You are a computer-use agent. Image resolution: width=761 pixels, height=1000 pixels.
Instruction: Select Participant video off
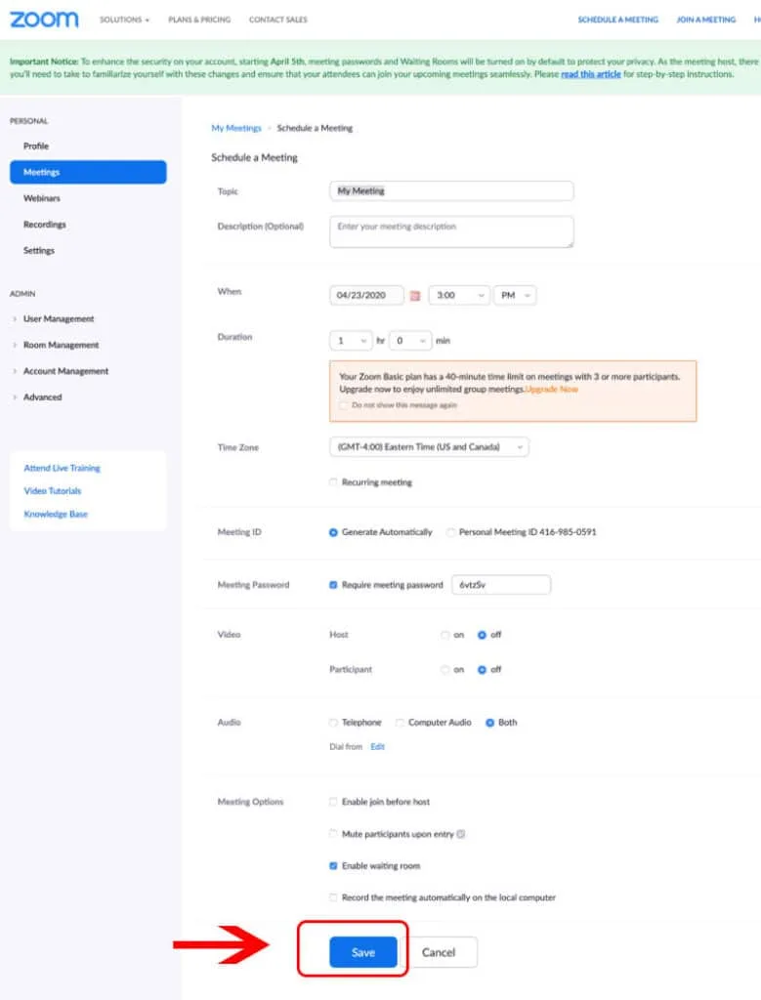tap(482, 670)
